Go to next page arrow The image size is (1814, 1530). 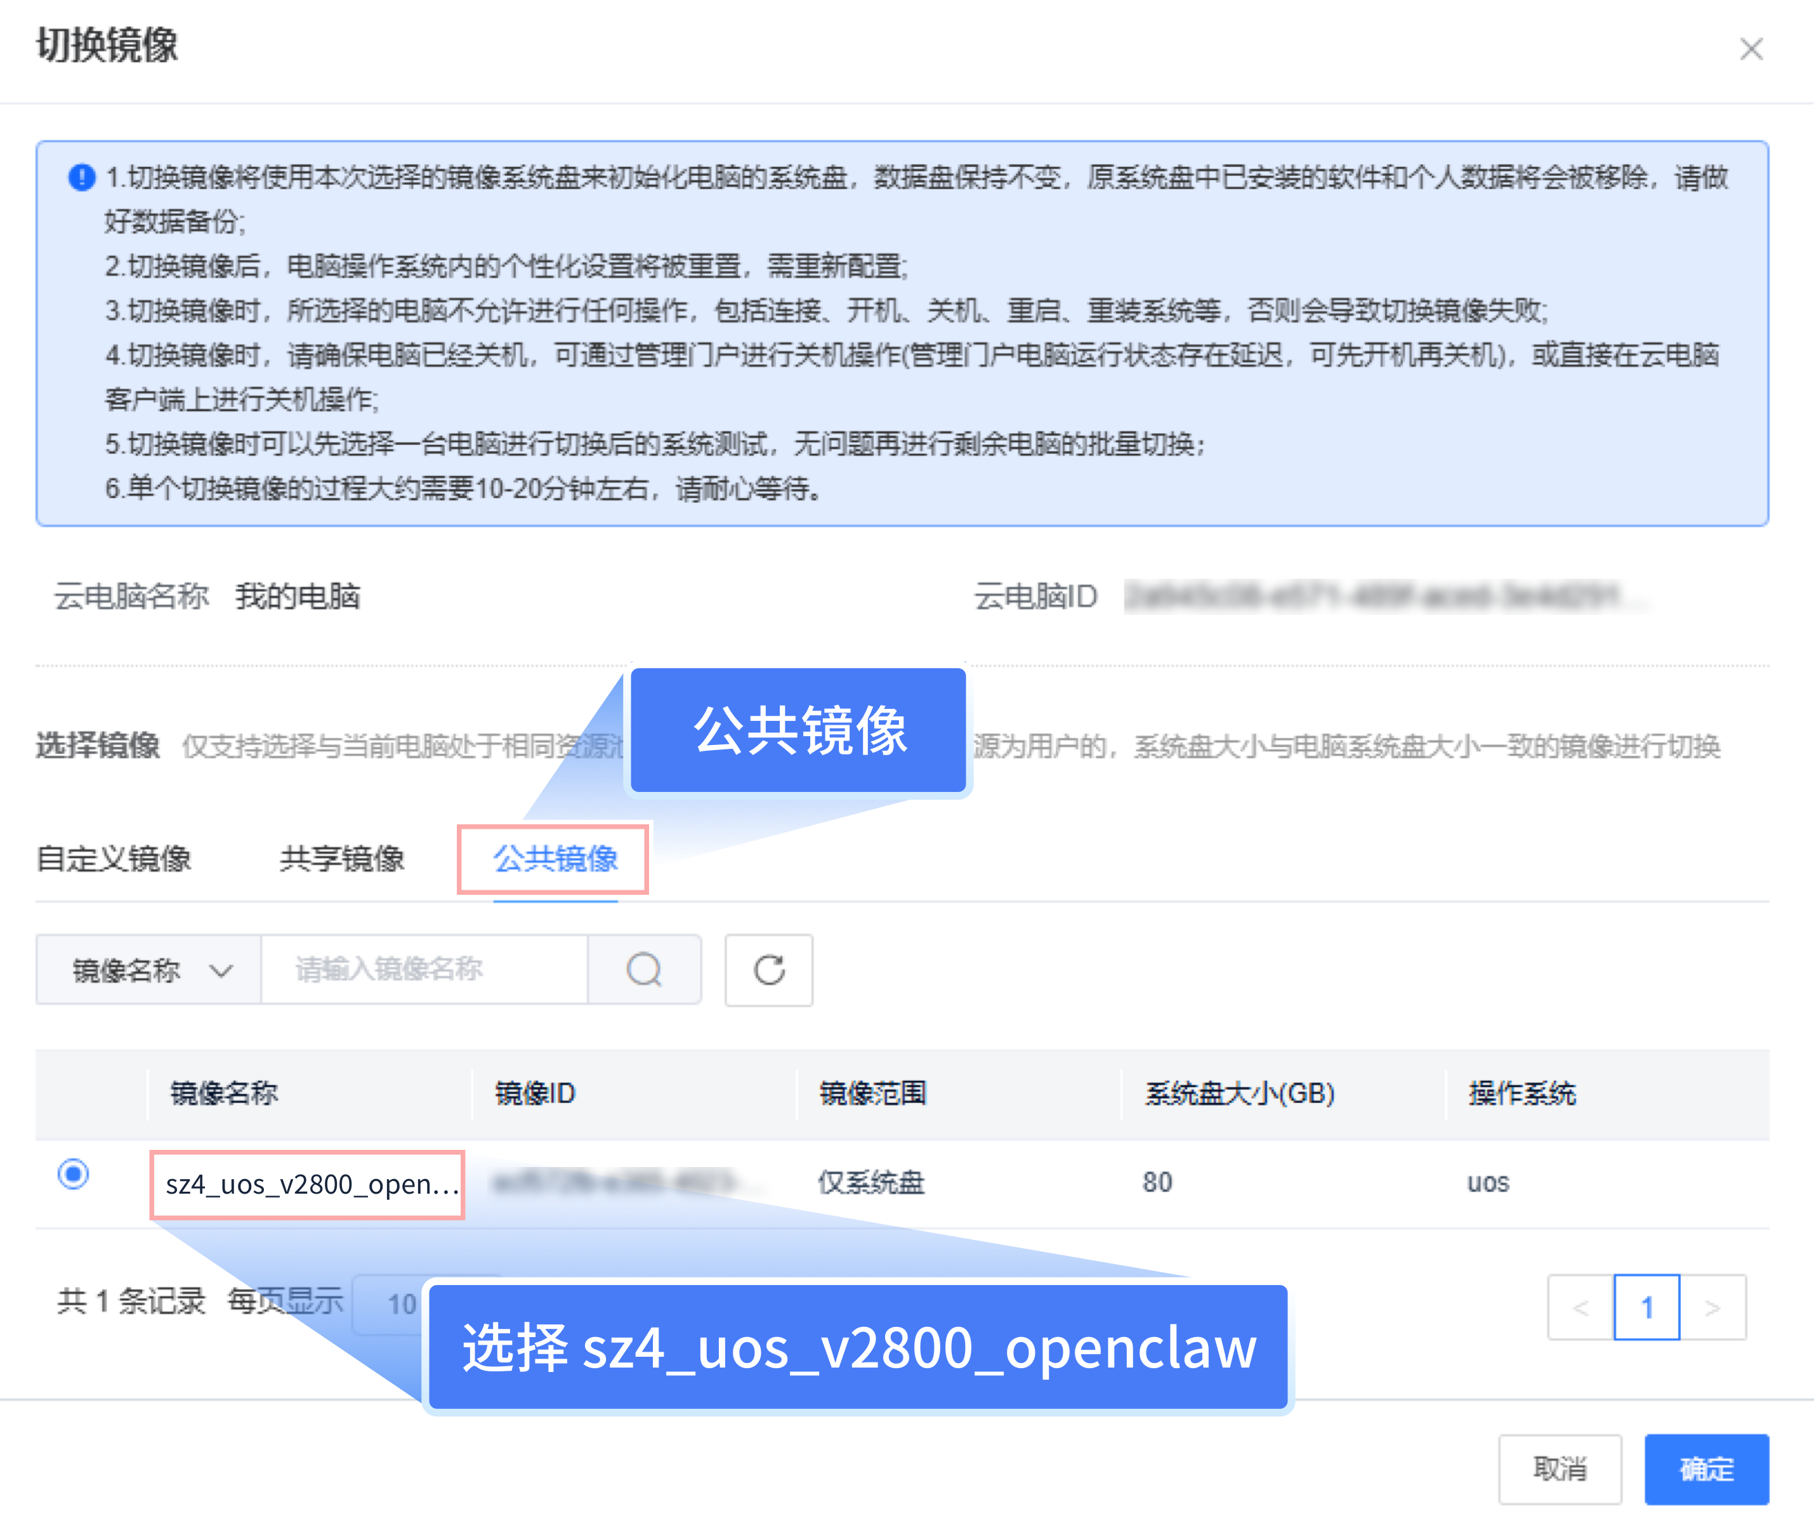[1712, 1307]
